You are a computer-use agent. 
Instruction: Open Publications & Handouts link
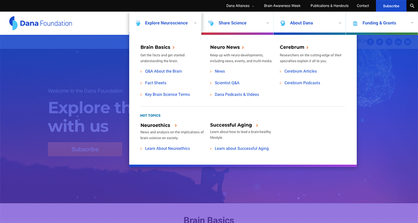tap(329, 6)
